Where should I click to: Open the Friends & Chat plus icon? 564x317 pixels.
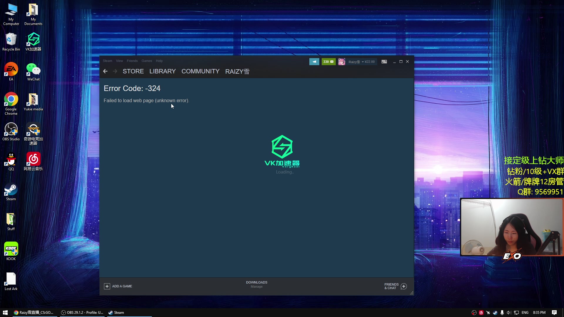404,286
